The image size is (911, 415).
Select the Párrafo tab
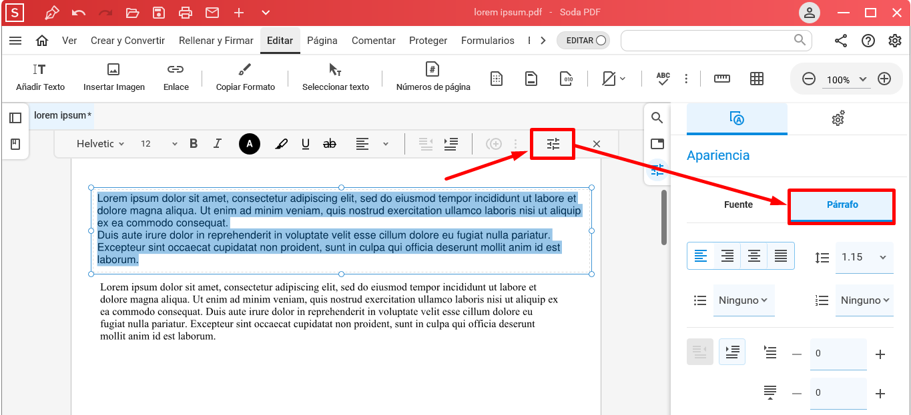pos(842,205)
